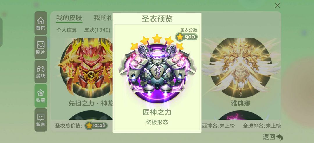Switch to the 我的礼 tab
The image size is (314, 143).
[x=103, y=18]
